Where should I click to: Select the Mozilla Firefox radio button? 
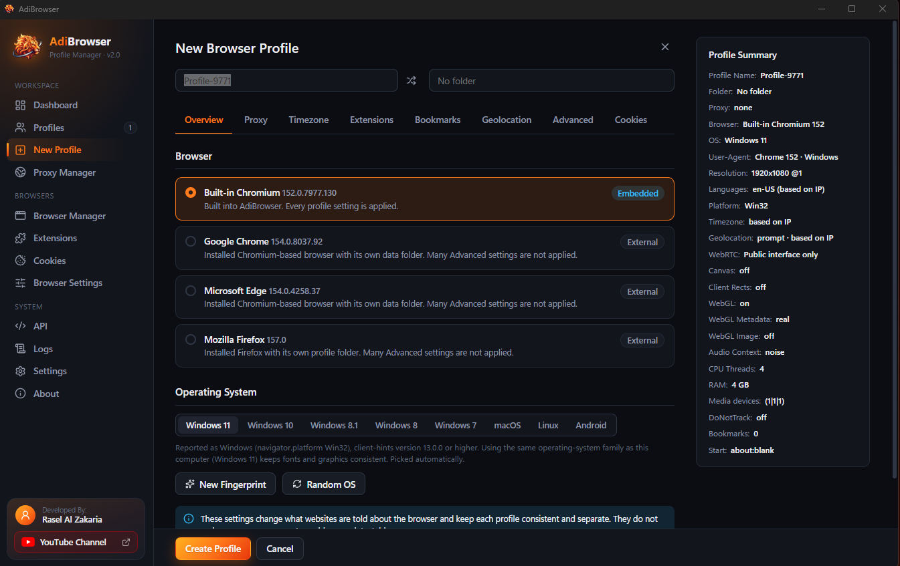191,339
